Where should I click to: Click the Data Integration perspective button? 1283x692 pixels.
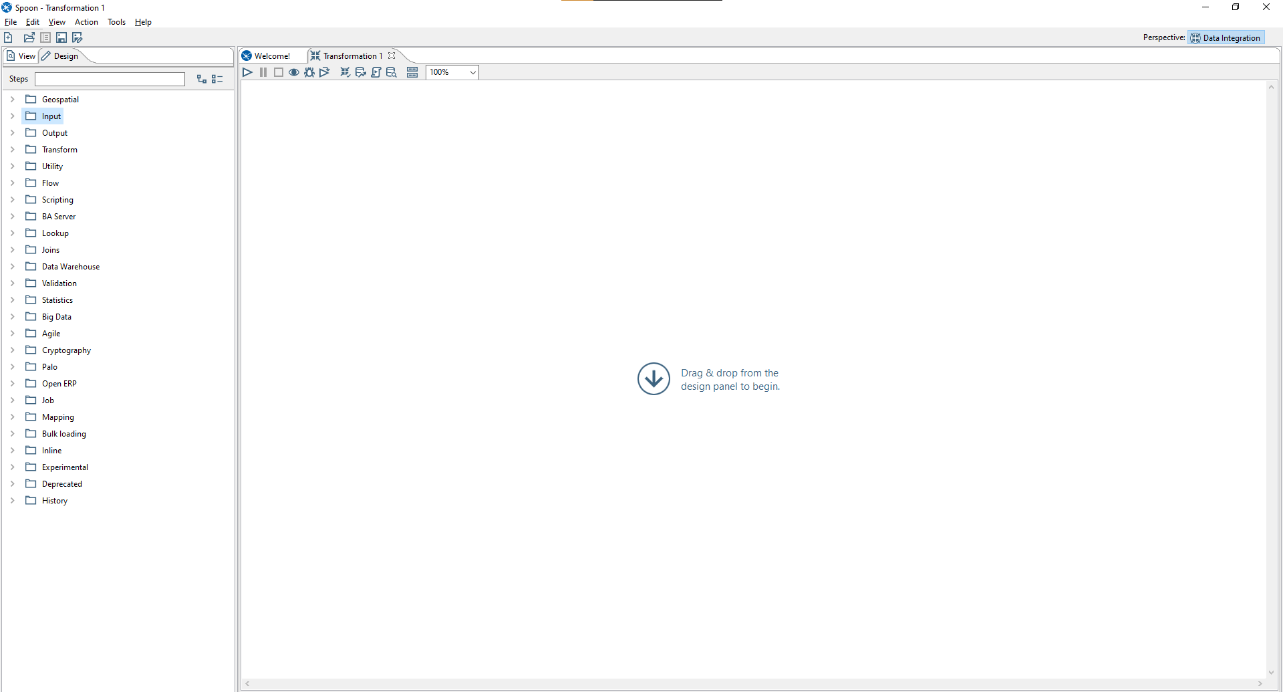tap(1226, 37)
